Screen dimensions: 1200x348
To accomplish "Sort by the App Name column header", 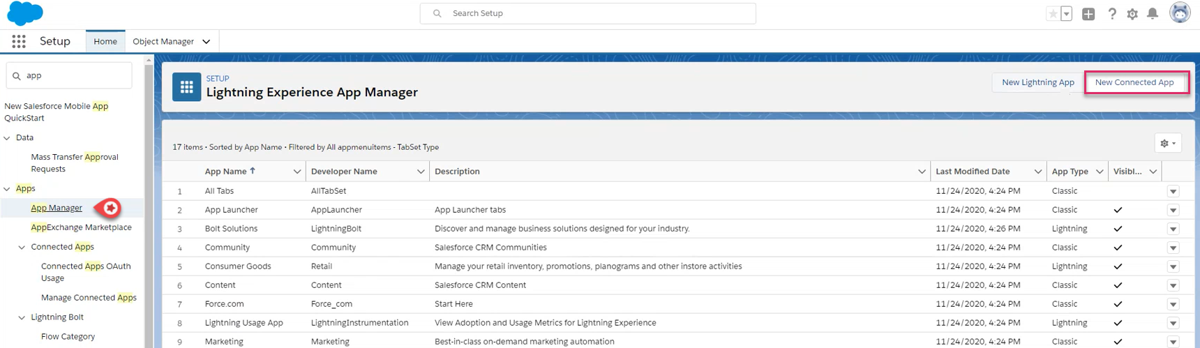I will 226,172.
